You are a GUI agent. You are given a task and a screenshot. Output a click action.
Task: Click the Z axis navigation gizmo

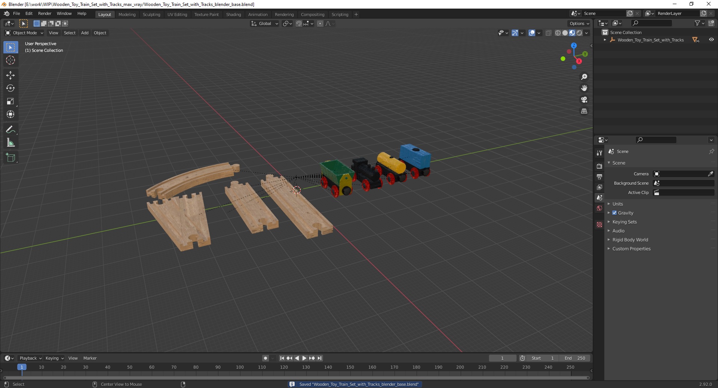pos(574,45)
